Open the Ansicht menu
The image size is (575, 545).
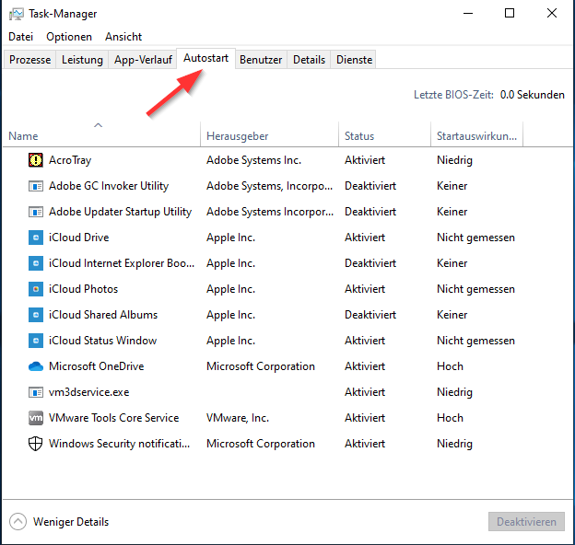click(x=123, y=37)
